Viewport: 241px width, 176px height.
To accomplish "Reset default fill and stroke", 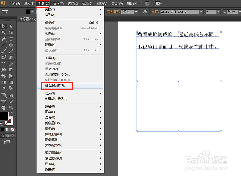I will coord(2,124).
